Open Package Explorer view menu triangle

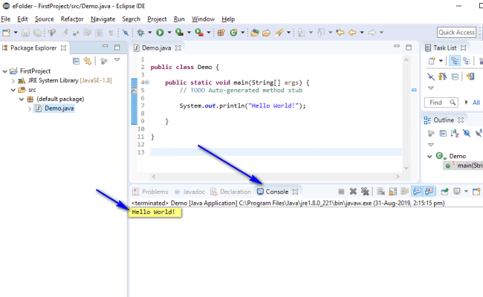point(117,59)
